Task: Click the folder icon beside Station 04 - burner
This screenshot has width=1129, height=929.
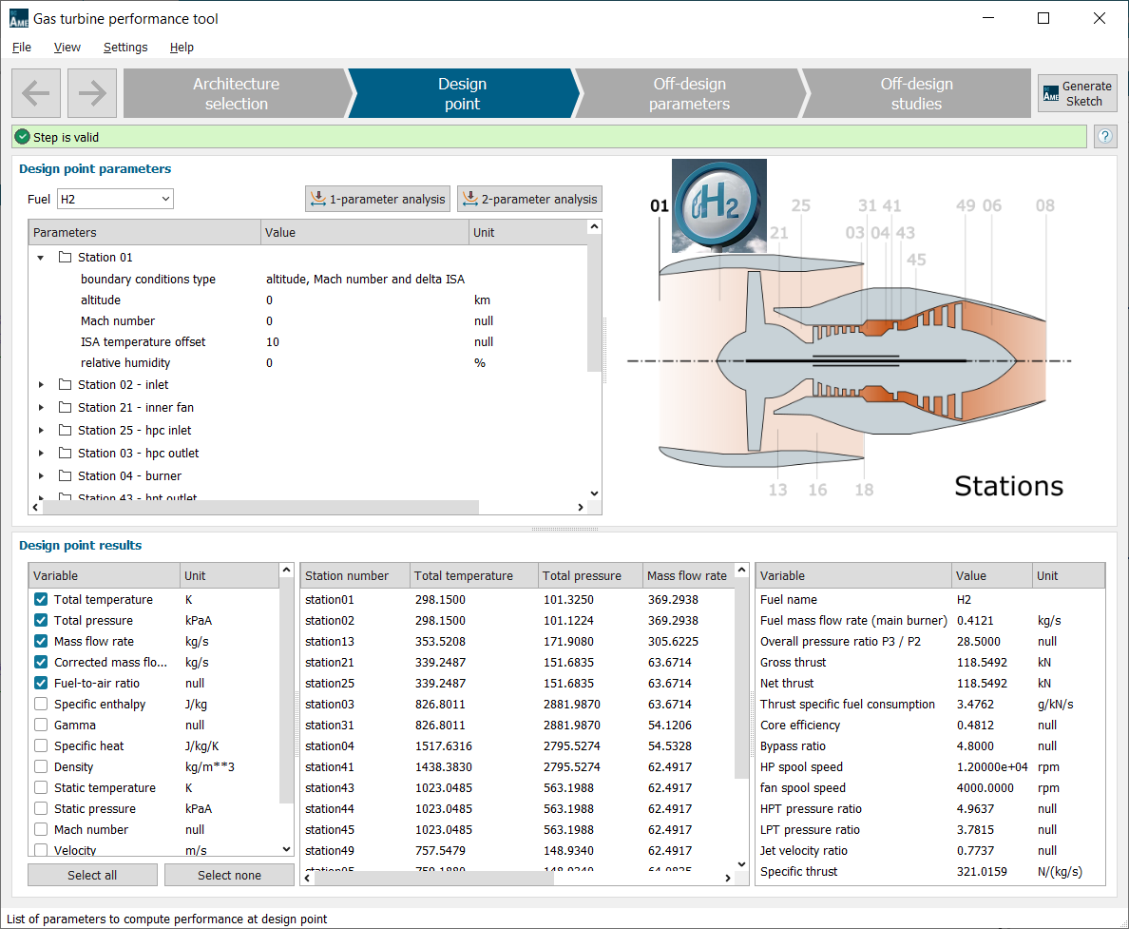Action: 64,475
